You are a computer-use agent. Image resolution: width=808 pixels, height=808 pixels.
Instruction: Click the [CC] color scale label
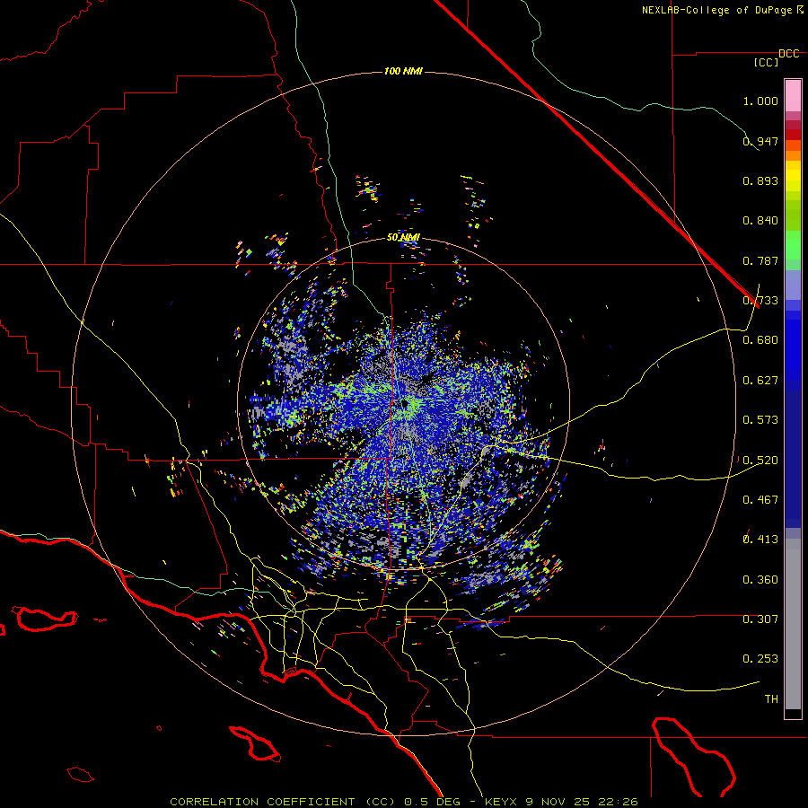click(766, 62)
